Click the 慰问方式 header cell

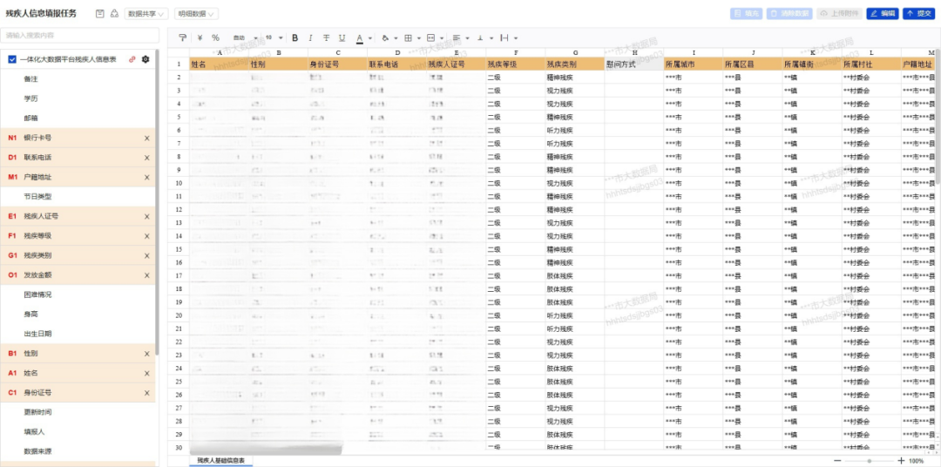click(634, 64)
